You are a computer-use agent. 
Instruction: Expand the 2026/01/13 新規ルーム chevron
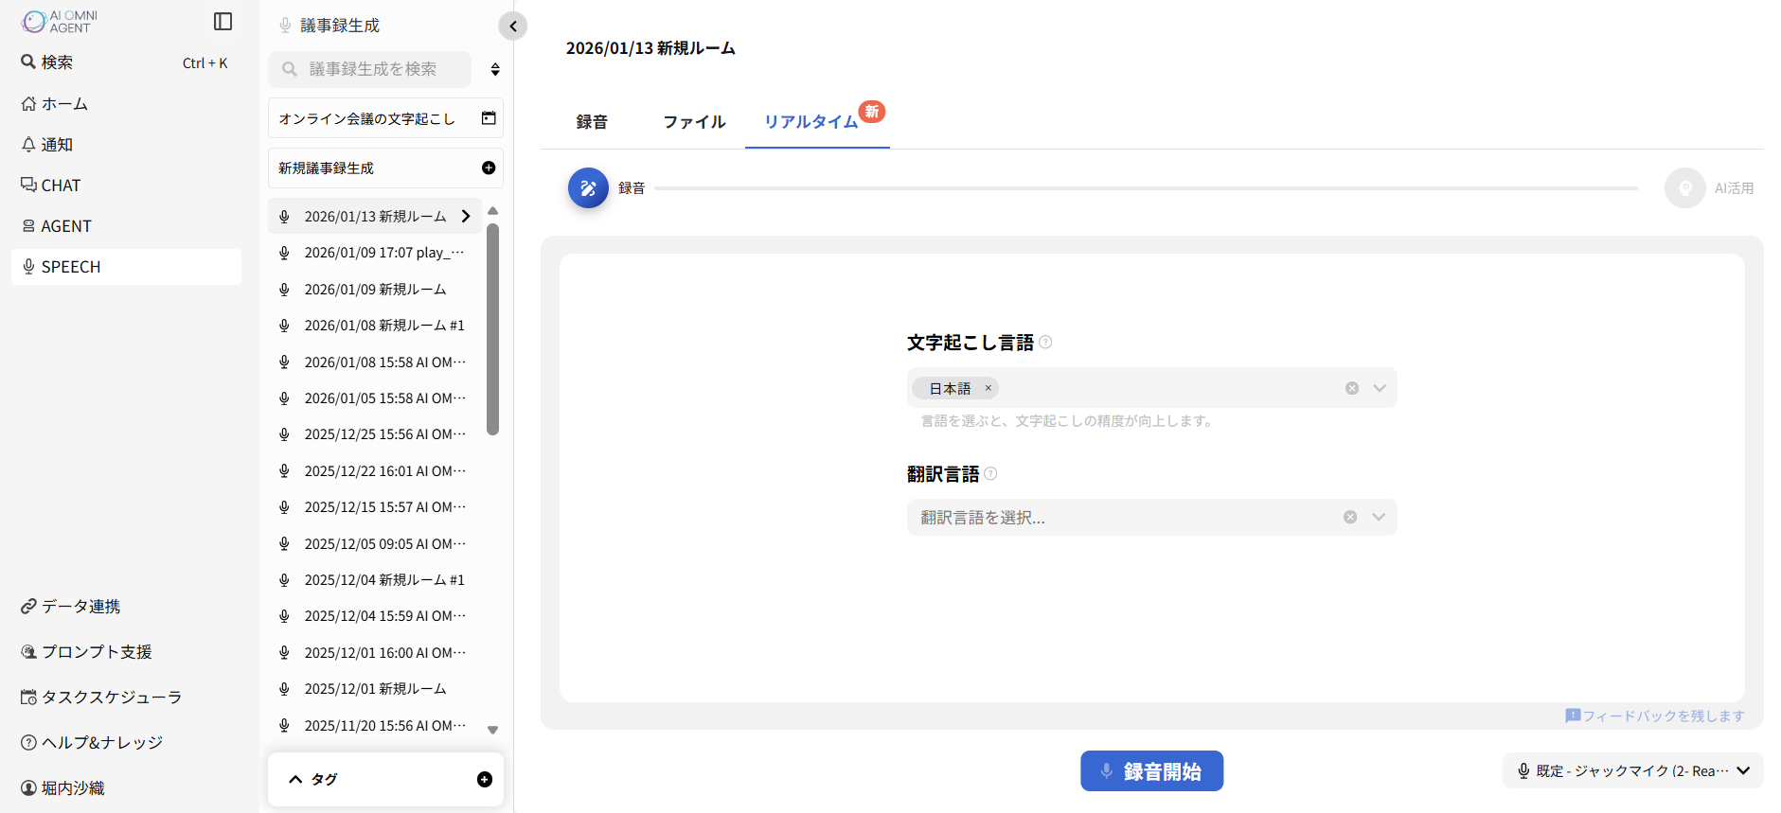pyautogui.click(x=466, y=216)
